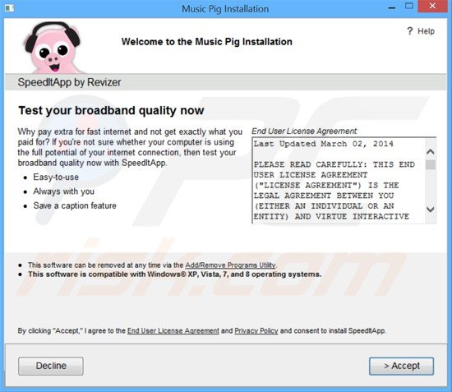Click the 'Welcome to the Music Pig Installation' title
This screenshot has height=392, width=452.
click(206, 42)
